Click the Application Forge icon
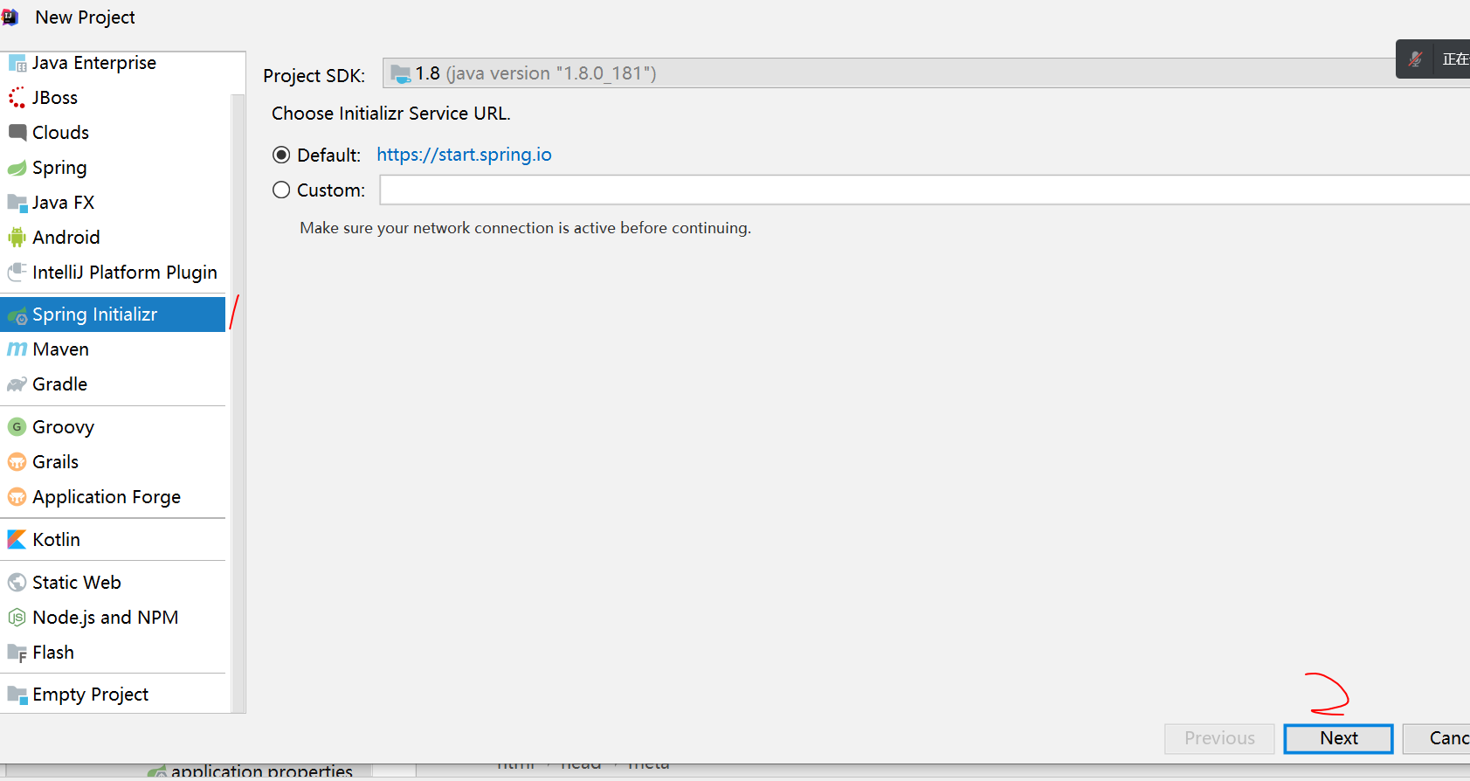The height and width of the screenshot is (781, 1470). (17, 497)
